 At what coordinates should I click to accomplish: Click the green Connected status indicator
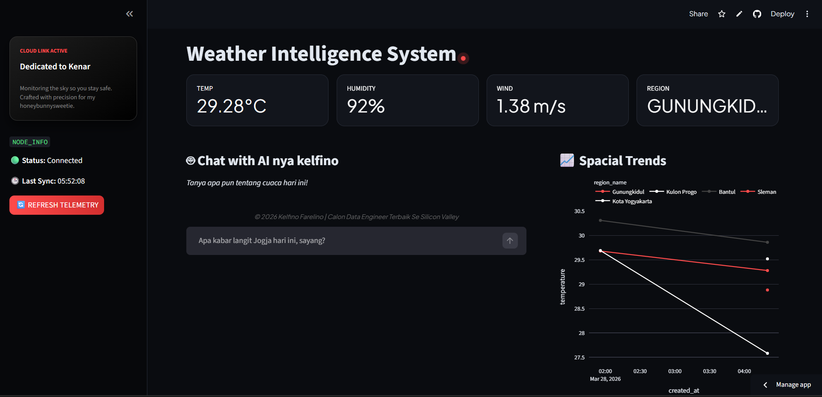point(15,160)
